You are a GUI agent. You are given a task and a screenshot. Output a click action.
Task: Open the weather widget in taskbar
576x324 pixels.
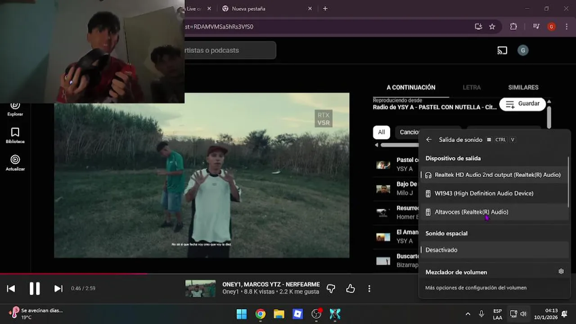click(x=36, y=314)
